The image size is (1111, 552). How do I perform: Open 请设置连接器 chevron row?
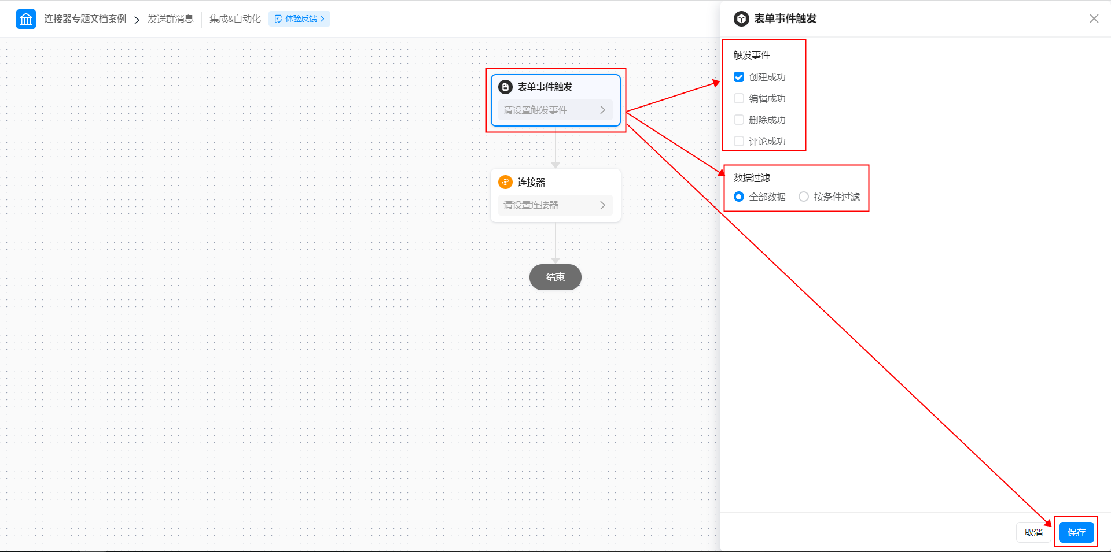click(555, 205)
